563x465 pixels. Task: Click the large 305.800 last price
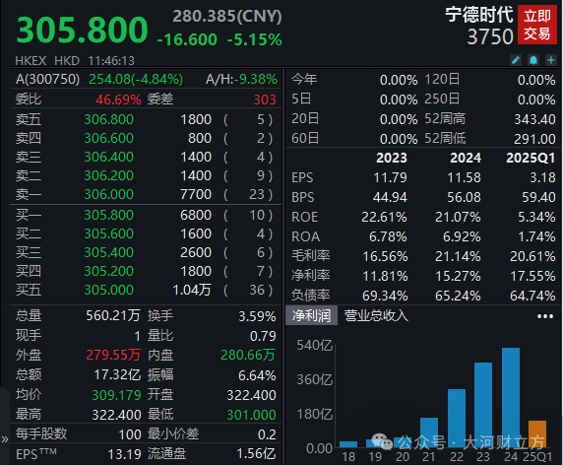[83, 30]
